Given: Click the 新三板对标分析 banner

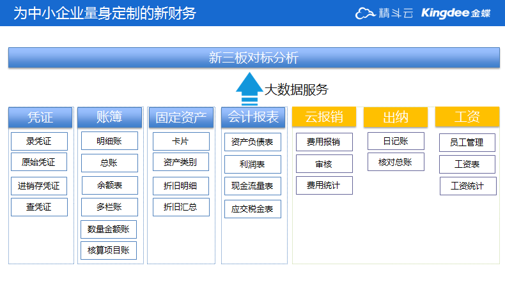Looking at the screenshot, I should pyautogui.click(x=254, y=57).
